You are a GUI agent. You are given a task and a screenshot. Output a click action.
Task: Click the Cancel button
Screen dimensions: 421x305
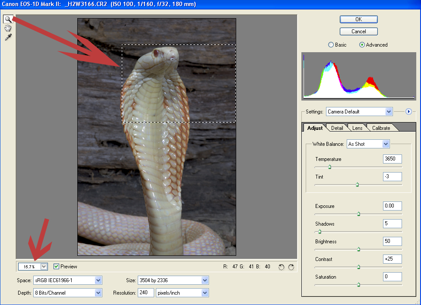tap(358, 31)
